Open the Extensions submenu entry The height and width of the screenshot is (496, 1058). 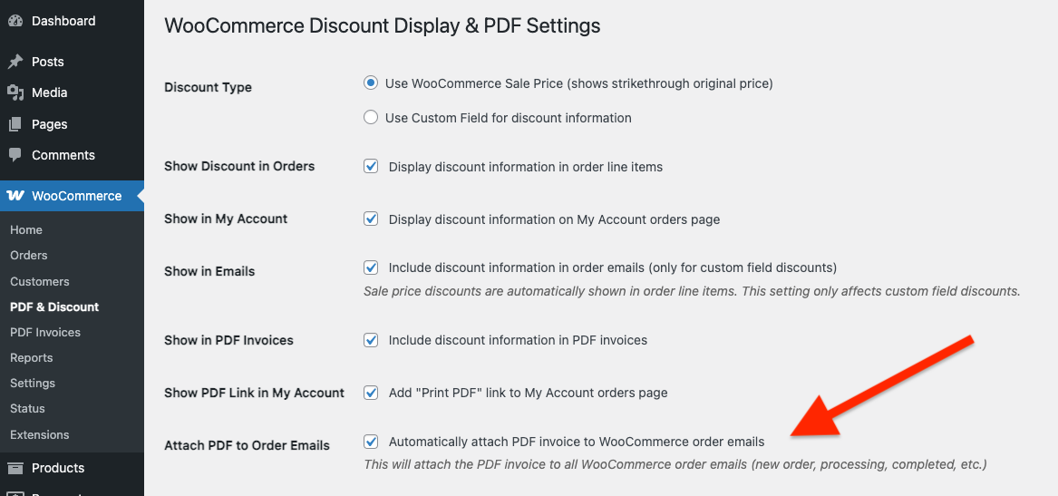39,434
